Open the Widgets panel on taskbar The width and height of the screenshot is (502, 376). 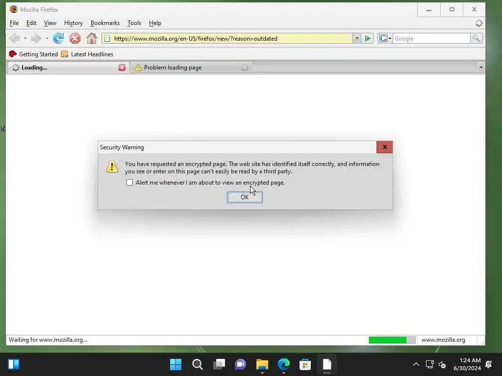[13, 364]
